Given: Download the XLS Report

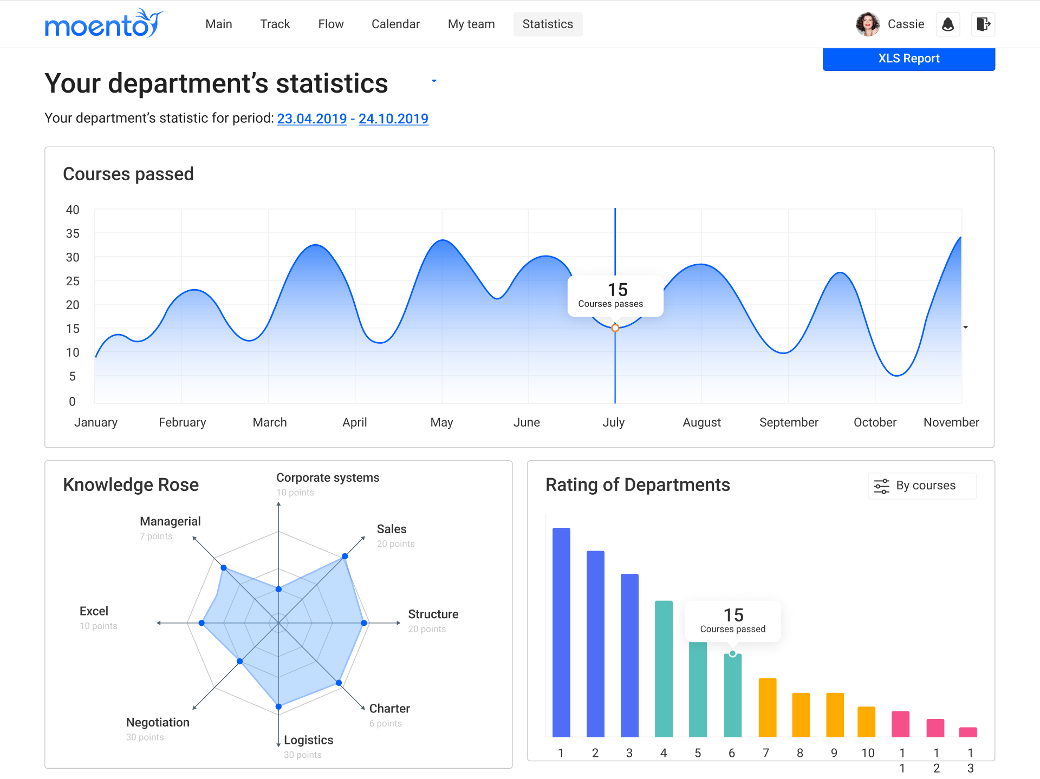Looking at the screenshot, I should pos(908,58).
